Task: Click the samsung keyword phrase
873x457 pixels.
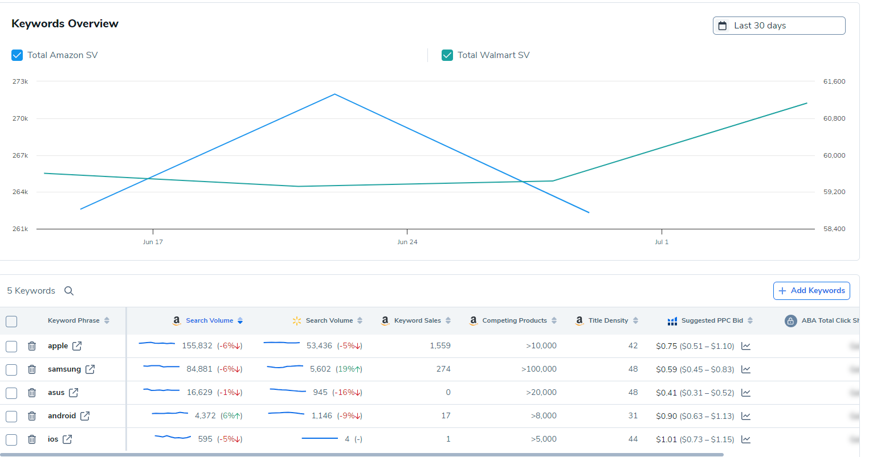Action: [64, 369]
